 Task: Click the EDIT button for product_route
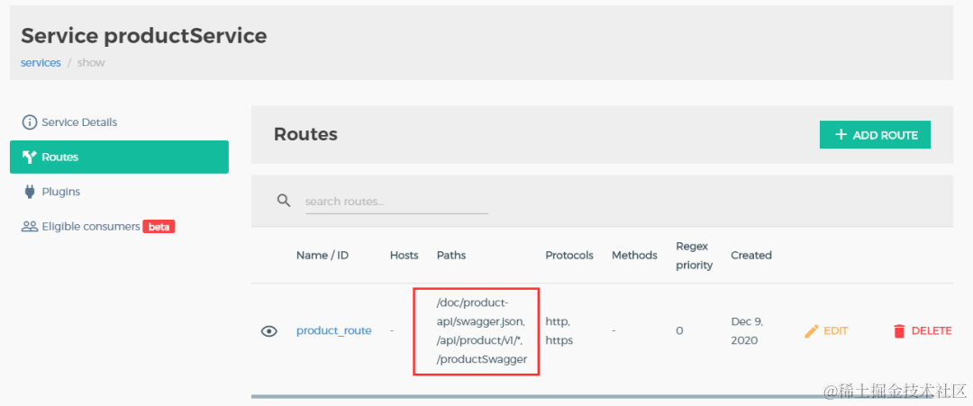click(x=826, y=331)
